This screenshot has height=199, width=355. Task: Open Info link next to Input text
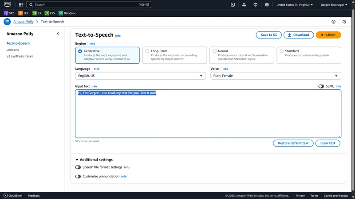[94, 86]
